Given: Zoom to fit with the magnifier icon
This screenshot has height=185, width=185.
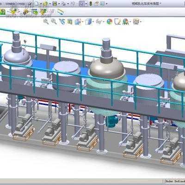Looking at the screenshot, I should (x=46, y=21).
